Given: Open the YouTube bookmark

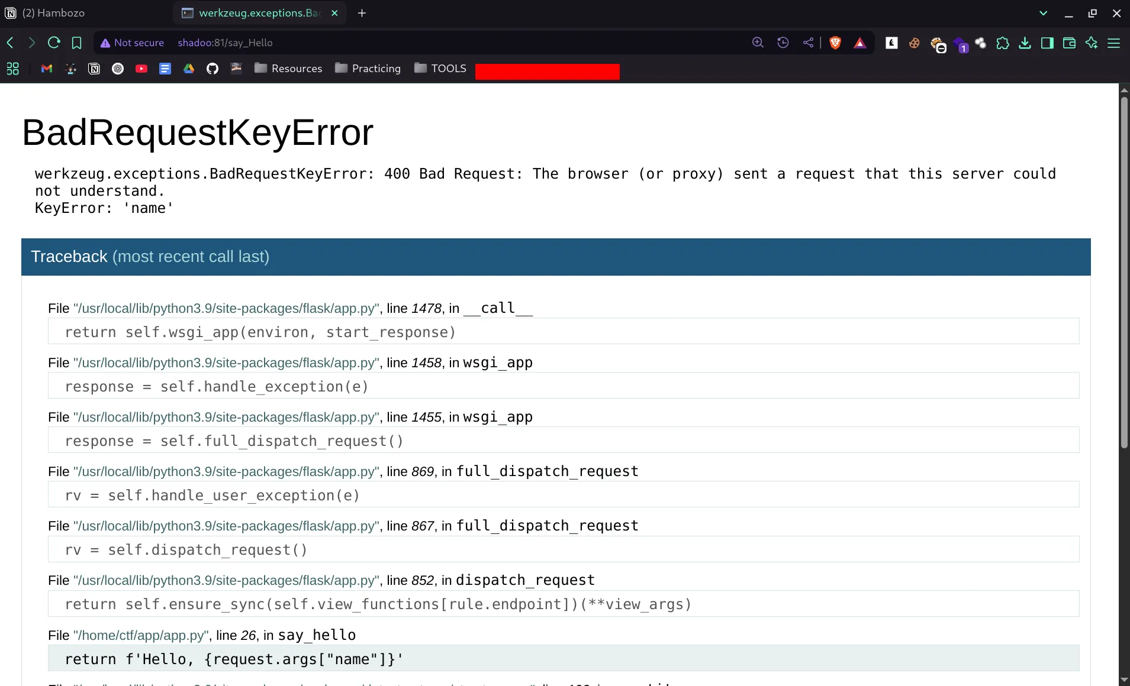Looking at the screenshot, I should [141, 69].
